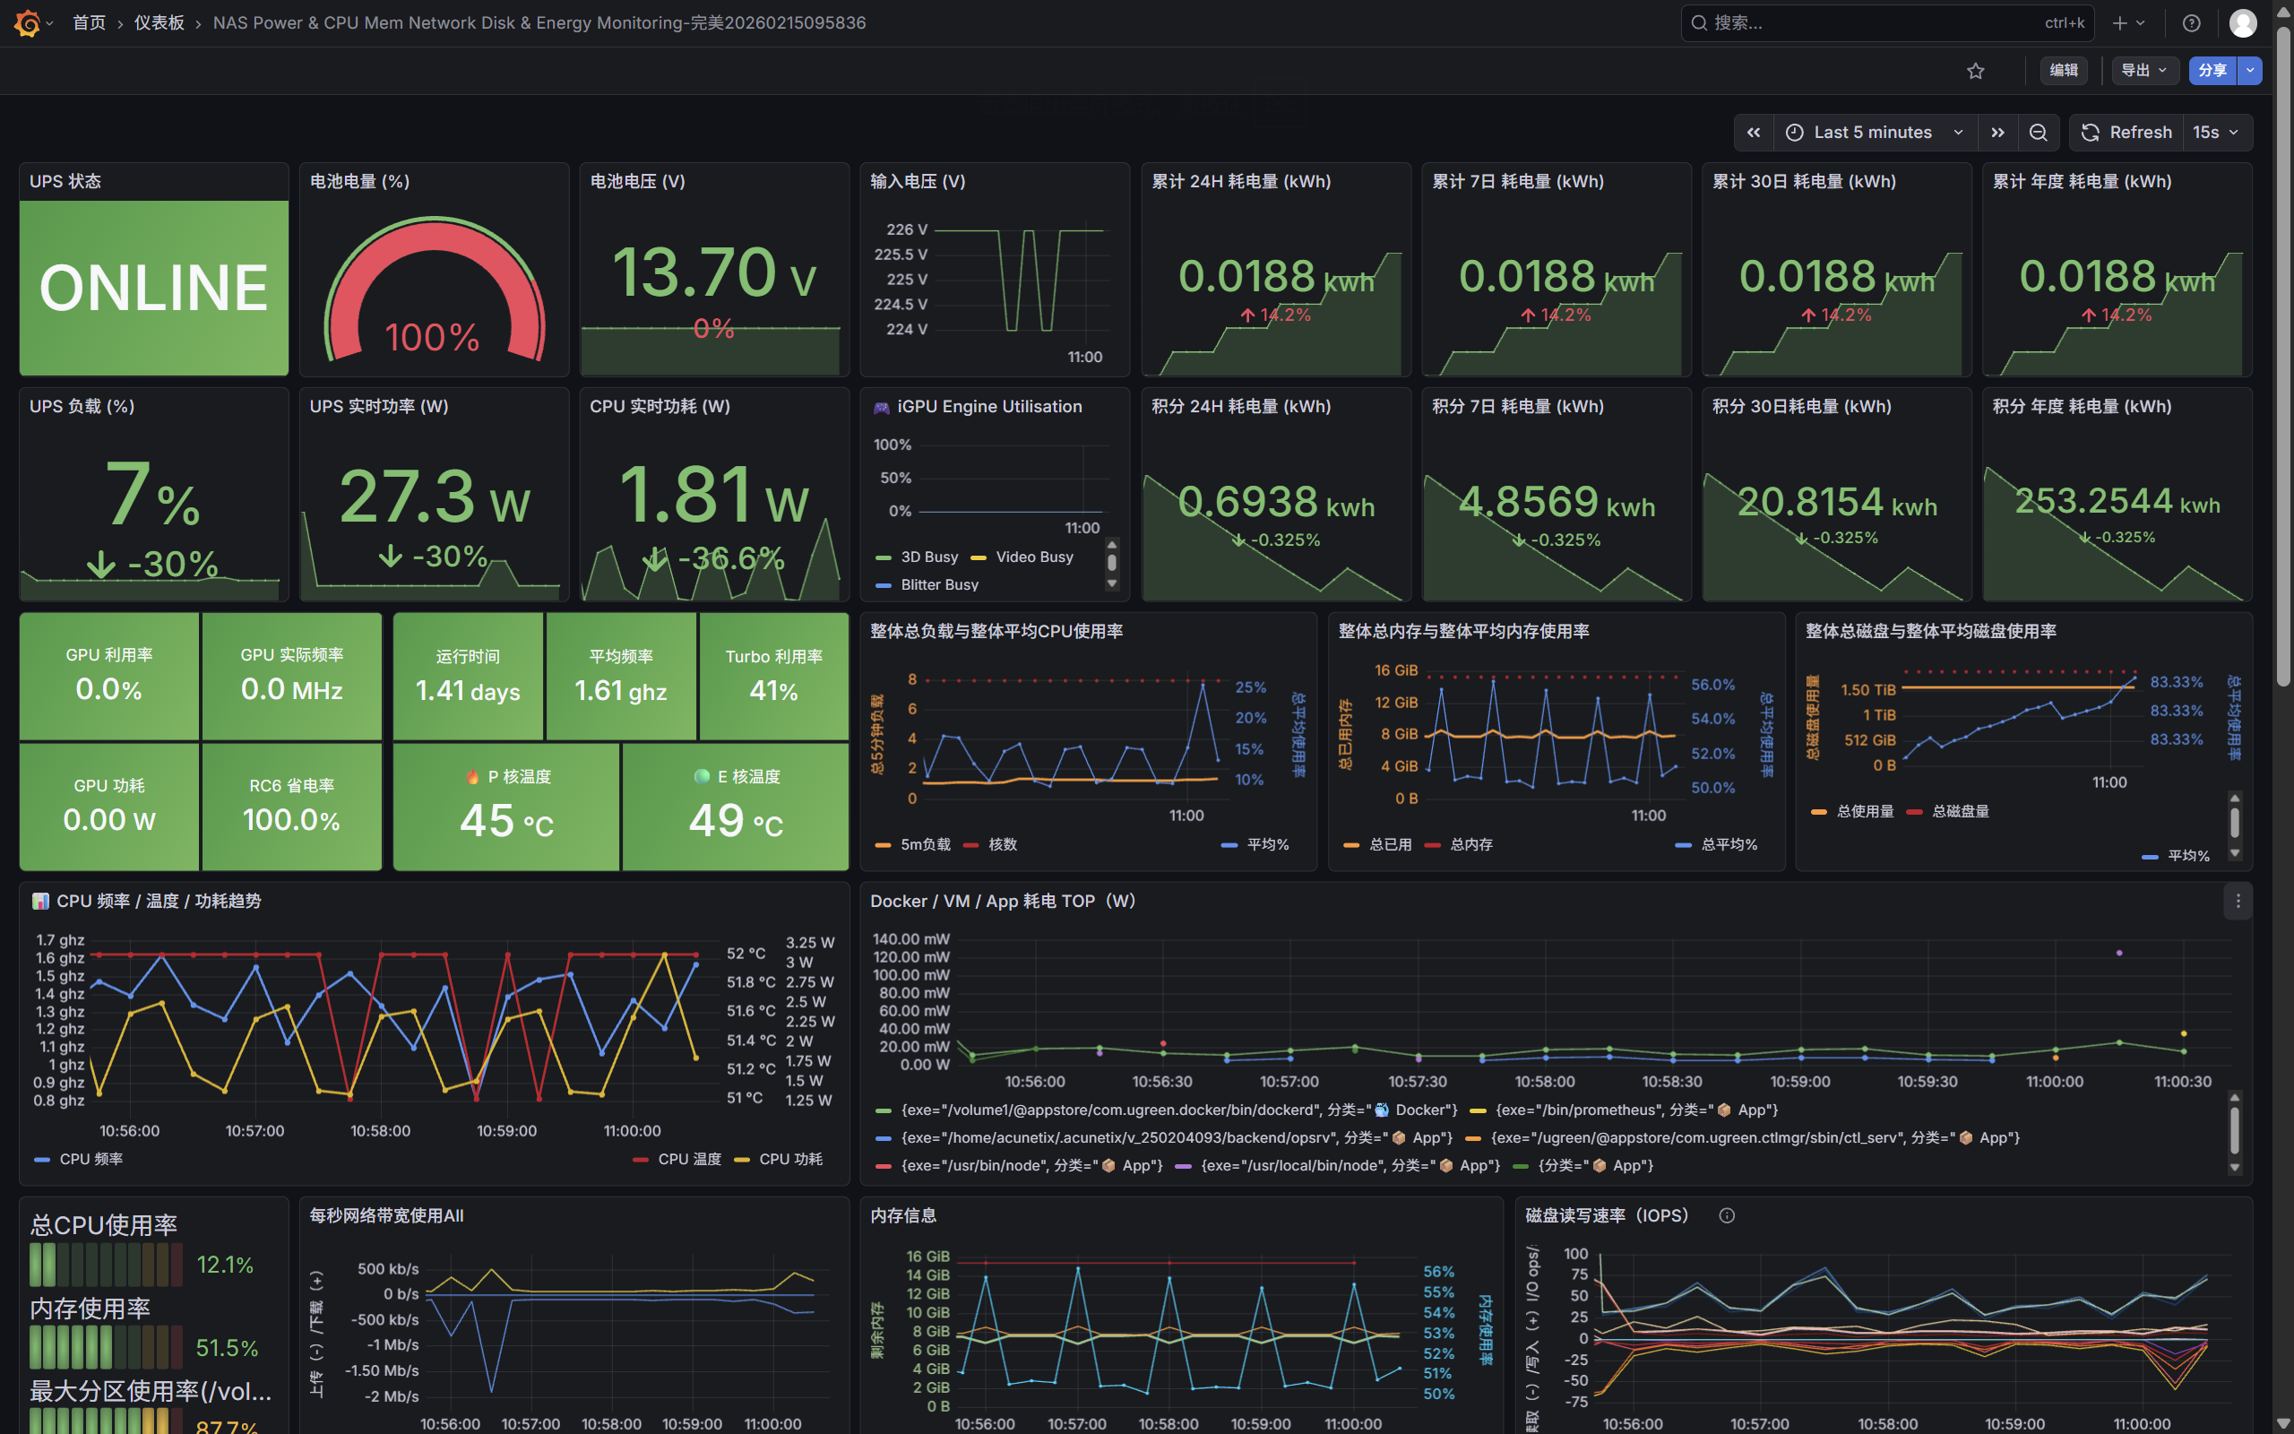Click the Grafana logo icon
This screenshot has height=1434, width=2294.
28,22
